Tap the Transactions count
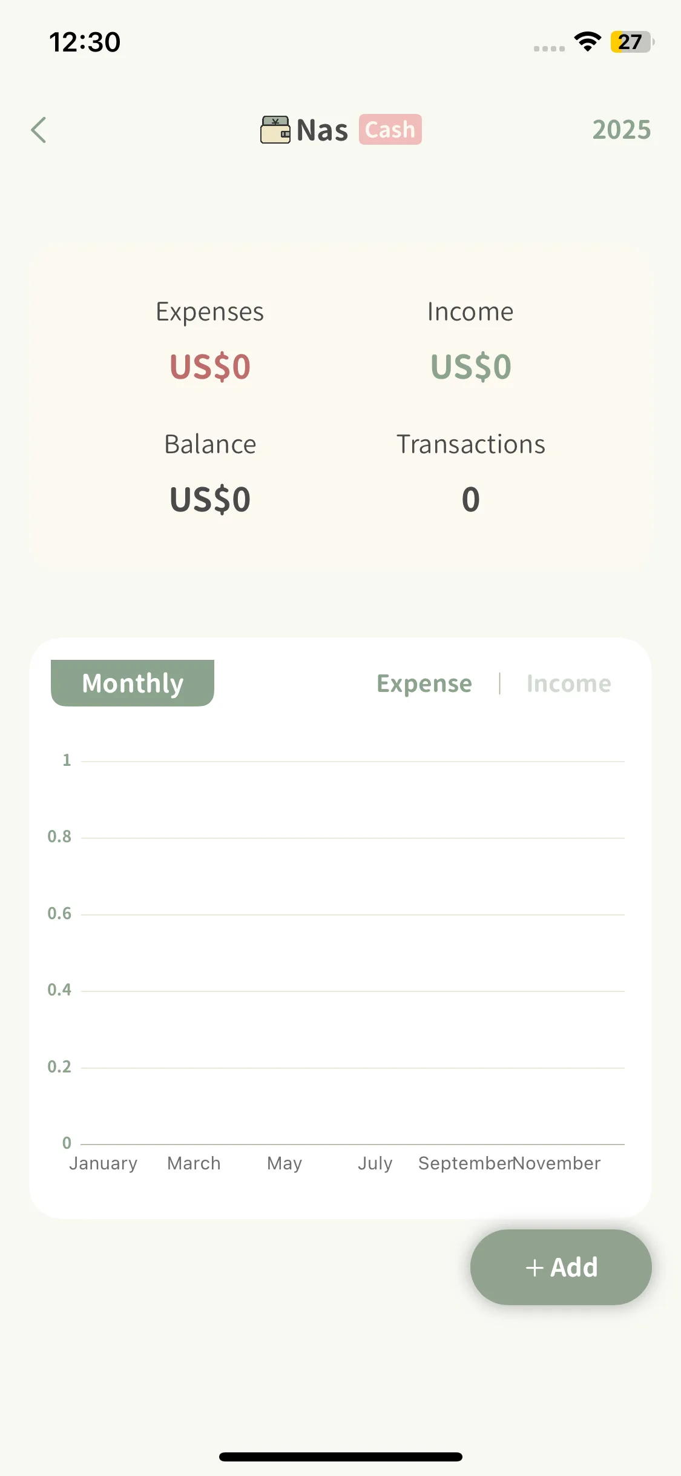The image size is (681, 1476). [x=470, y=499]
